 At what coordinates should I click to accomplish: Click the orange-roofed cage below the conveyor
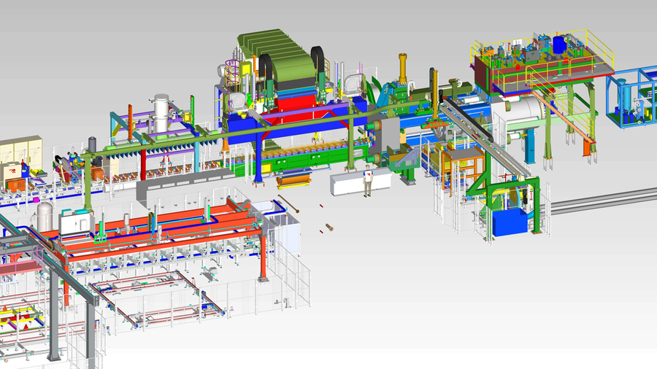pos(460,164)
